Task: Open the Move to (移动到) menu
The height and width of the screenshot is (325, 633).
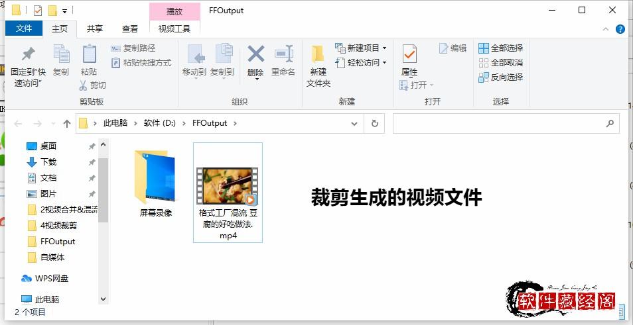Action: [194, 61]
